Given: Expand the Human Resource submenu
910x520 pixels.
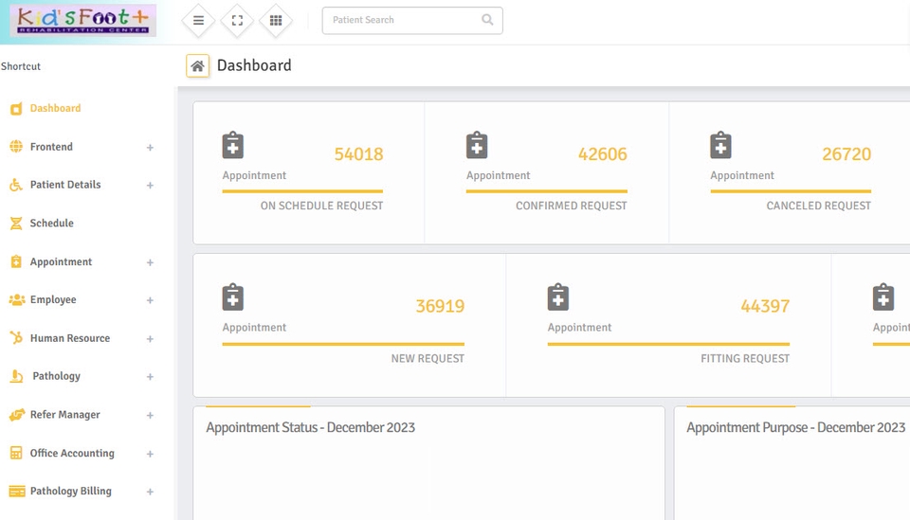Looking at the screenshot, I should (150, 338).
